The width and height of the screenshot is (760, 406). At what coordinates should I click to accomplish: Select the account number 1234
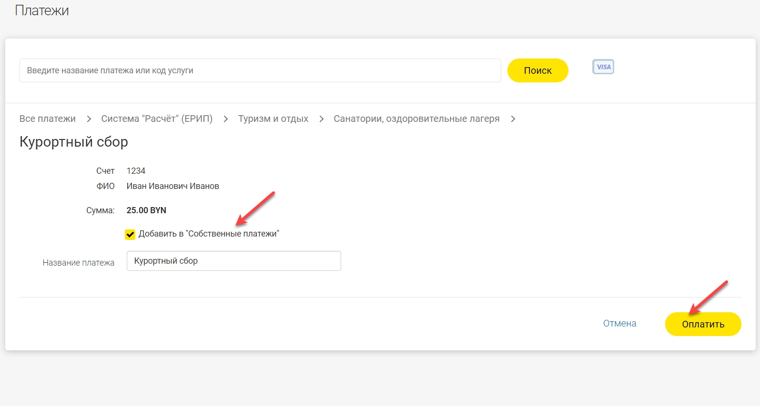(136, 171)
